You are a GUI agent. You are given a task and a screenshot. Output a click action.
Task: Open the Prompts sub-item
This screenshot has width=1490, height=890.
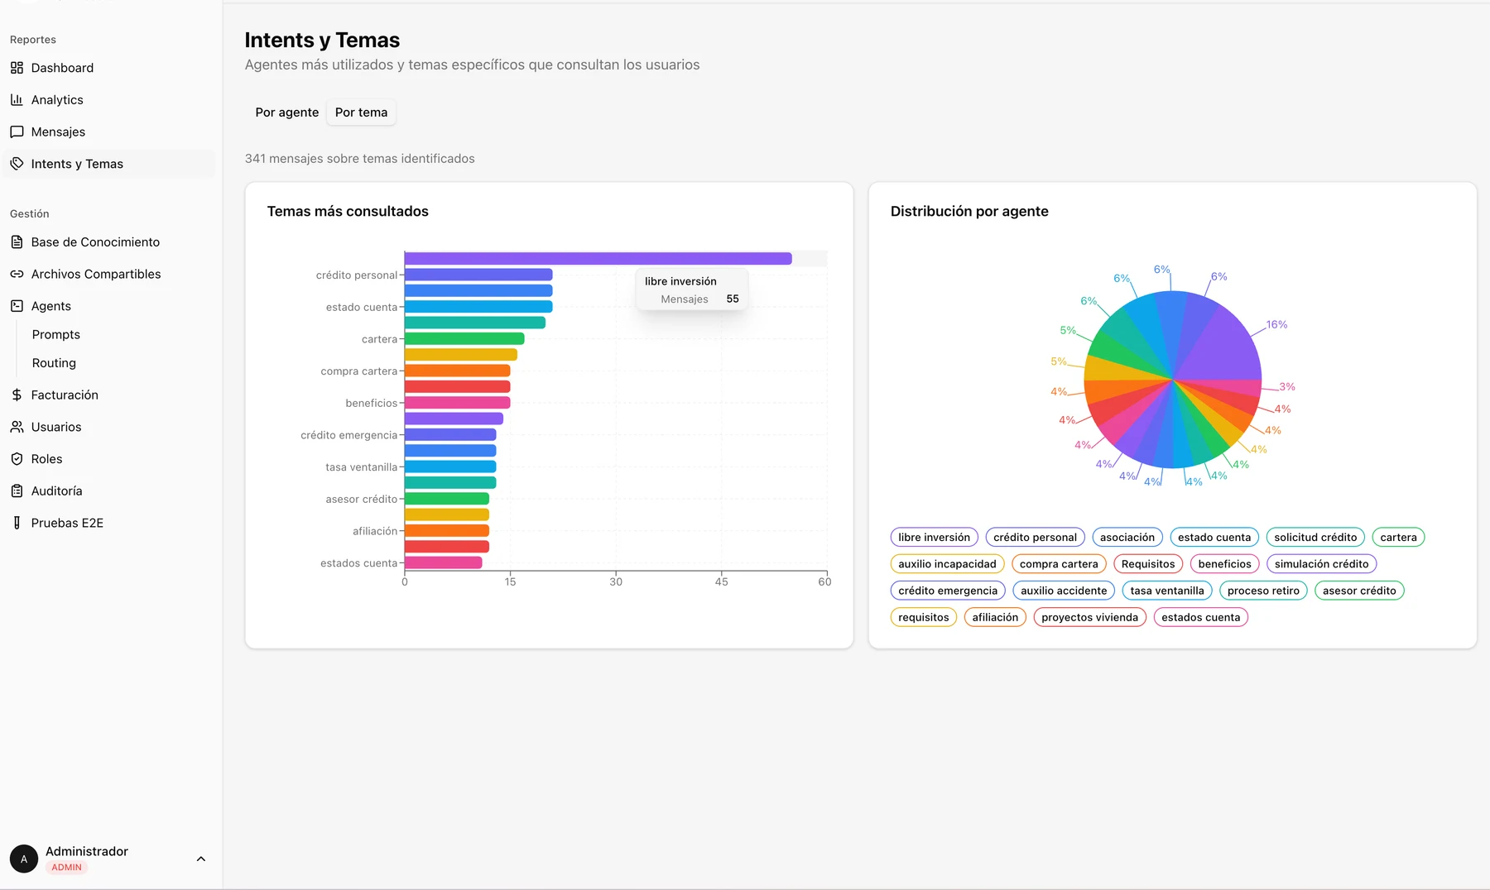point(56,334)
